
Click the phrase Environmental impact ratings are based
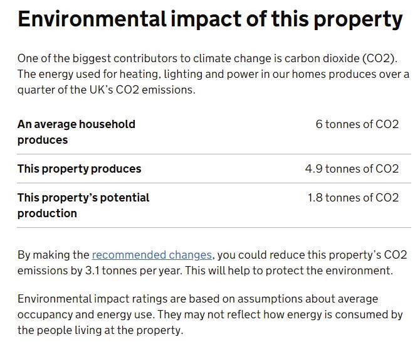[x=126, y=299]
